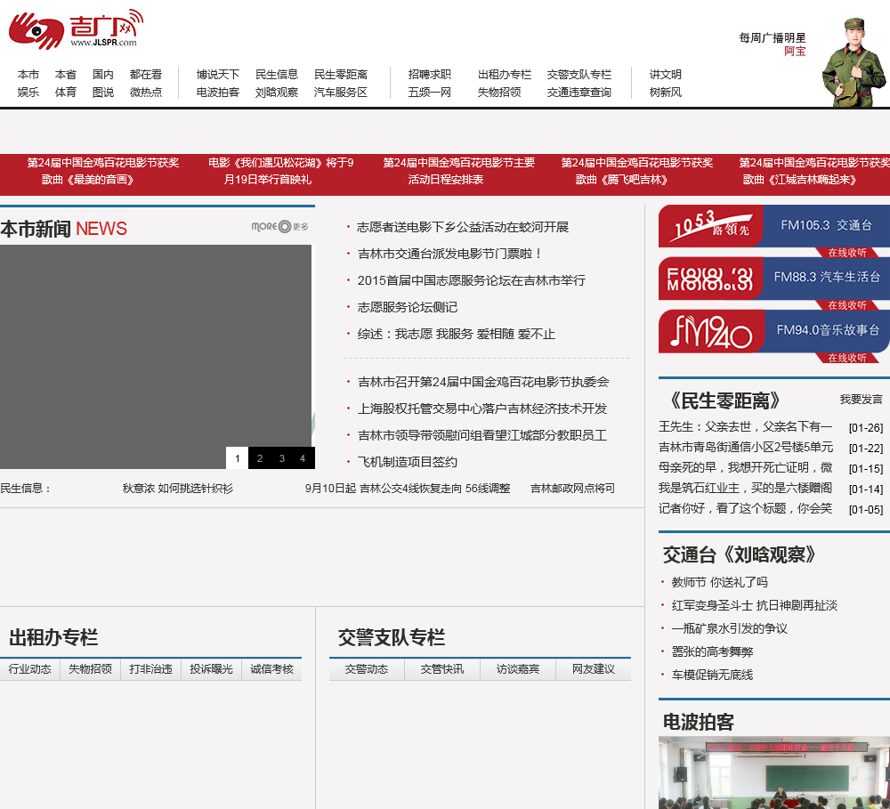Open 失物招领 in the top navigation

coord(499,92)
